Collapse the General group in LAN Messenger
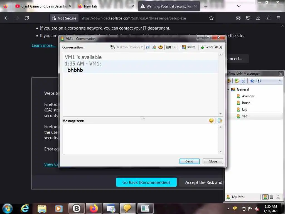 tap(228, 89)
